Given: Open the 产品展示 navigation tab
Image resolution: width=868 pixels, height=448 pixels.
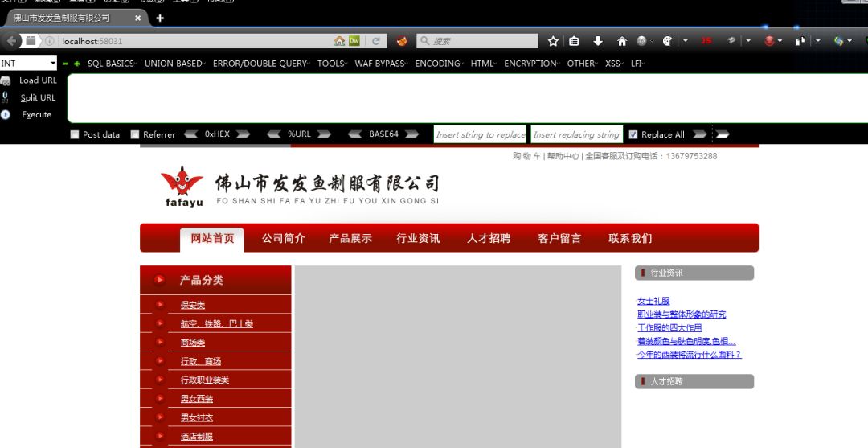Looking at the screenshot, I should 350,239.
